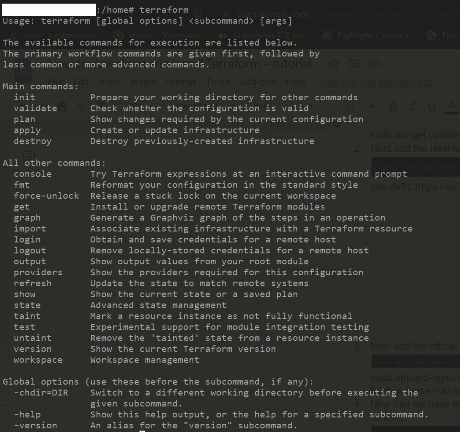Screen dimensions: 460x432
Task: Click the Help menu item
Action: point(295,82)
